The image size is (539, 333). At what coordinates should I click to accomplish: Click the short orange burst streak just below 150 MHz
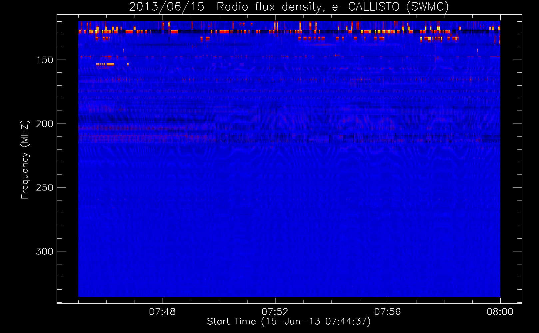coord(105,64)
